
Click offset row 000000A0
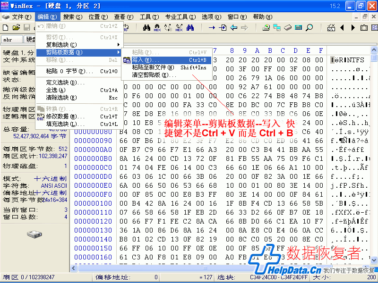point(93,150)
